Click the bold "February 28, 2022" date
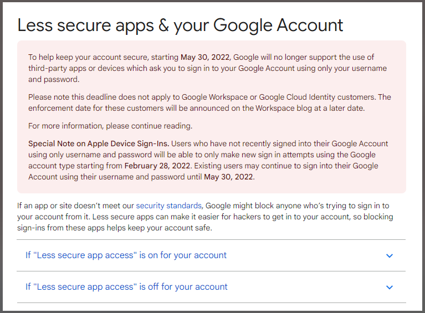Viewport: 425px width, 313px height. (157, 166)
